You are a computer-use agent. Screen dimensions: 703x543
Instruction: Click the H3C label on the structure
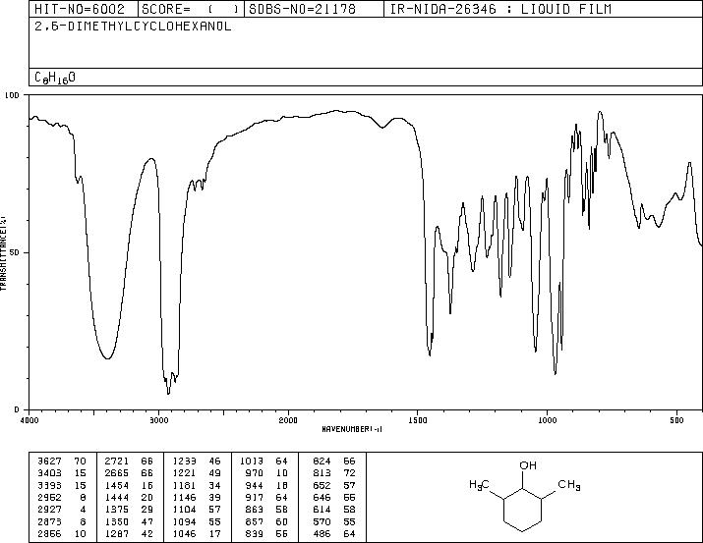click(479, 485)
